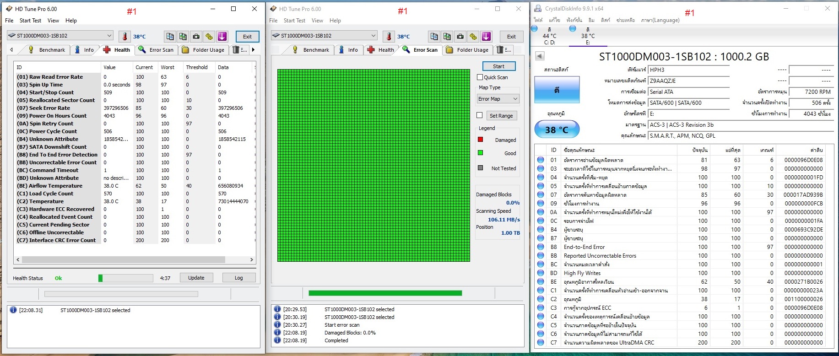Screen dimensions: 839x356
Task: Enable the Quick Scan checkbox
Action: (x=480, y=77)
